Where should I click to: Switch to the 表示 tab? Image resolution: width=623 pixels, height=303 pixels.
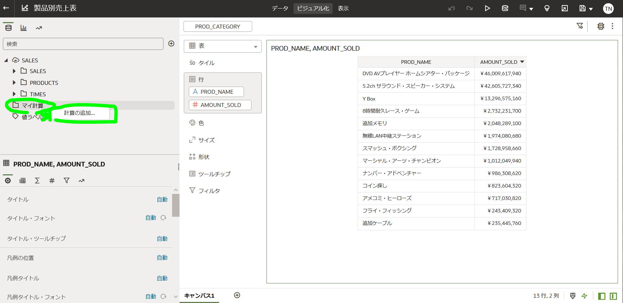pyautogui.click(x=343, y=8)
